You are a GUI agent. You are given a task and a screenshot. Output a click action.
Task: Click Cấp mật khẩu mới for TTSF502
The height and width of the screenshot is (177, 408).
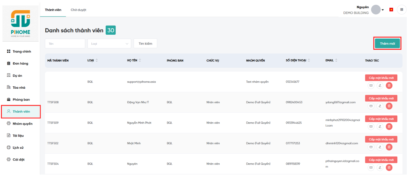pos(381,139)
